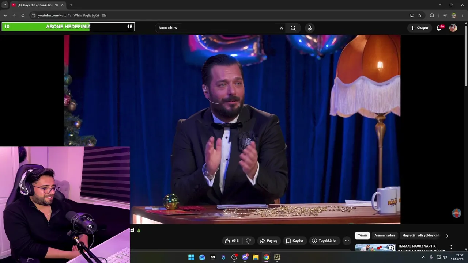Open the Windows Start menu
The width and height of the screenshot is (468, 263).
191,257
